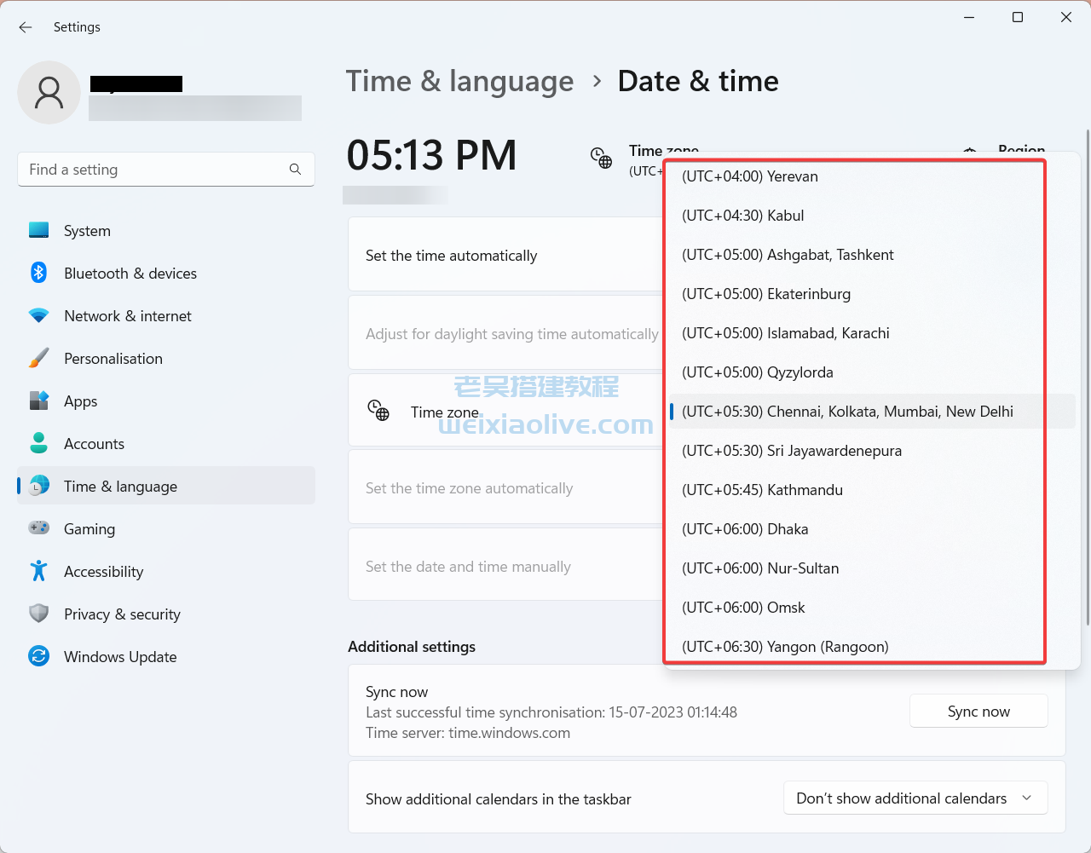1091x853 pixels.
Task: Expand the additional calendars dropdown
Action: [915, 798]
